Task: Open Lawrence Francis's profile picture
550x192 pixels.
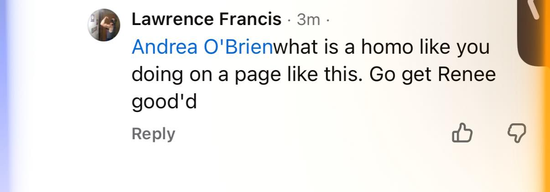Action: [x=104, y=25]
